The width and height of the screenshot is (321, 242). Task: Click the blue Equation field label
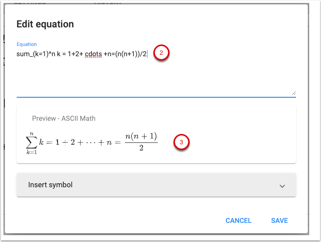pyautogui.click(x=26, y=44)
